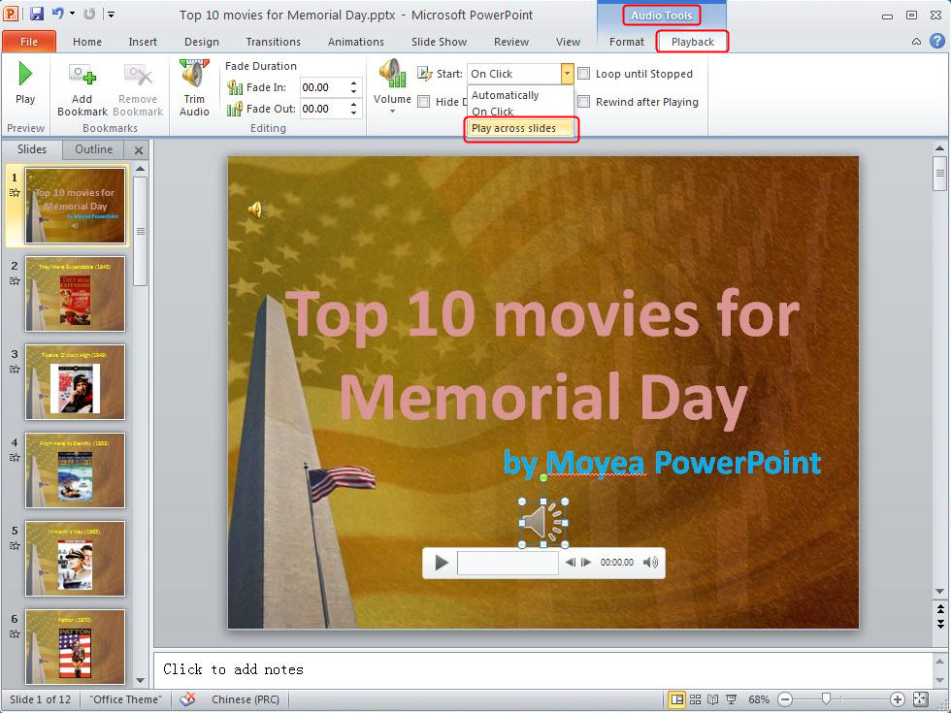Screen dimensions: 951x713
Task: Switch to the Playback ribbon tab
Action: (x=691, y=42)
